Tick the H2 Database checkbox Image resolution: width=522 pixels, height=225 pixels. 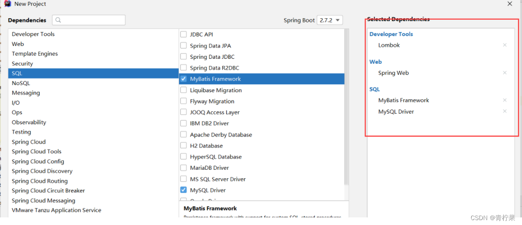[184, 146]
